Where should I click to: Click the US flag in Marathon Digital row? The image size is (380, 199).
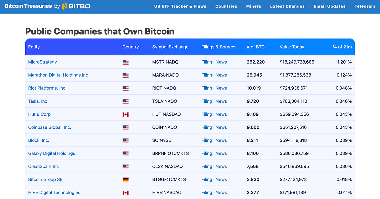(126, 75)
